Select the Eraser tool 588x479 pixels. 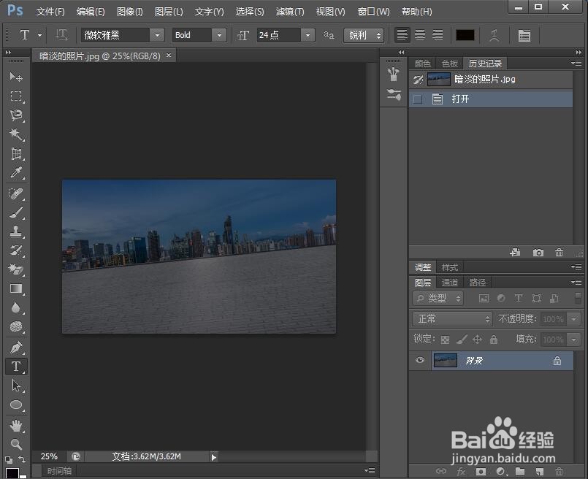pyautogui.click(x=16, y=269)
